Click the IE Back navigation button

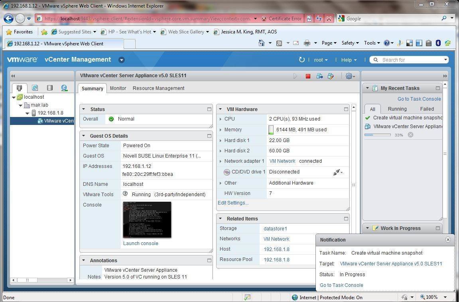pos(8,19)
